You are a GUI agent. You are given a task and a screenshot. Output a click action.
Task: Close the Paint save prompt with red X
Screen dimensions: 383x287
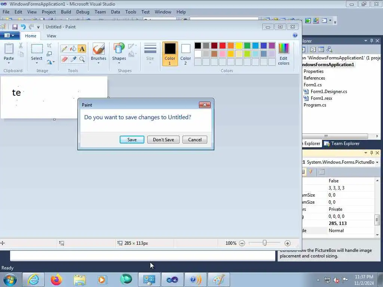coord(205,105)
